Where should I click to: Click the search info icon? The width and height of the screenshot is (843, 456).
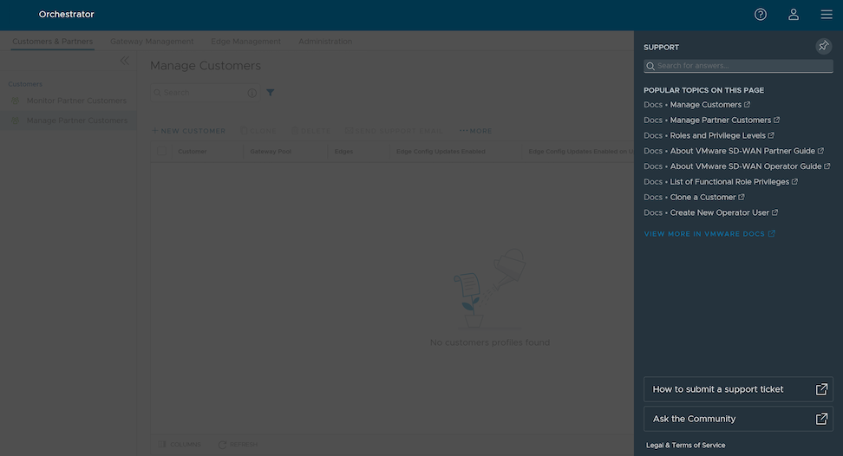click(252, 93)
